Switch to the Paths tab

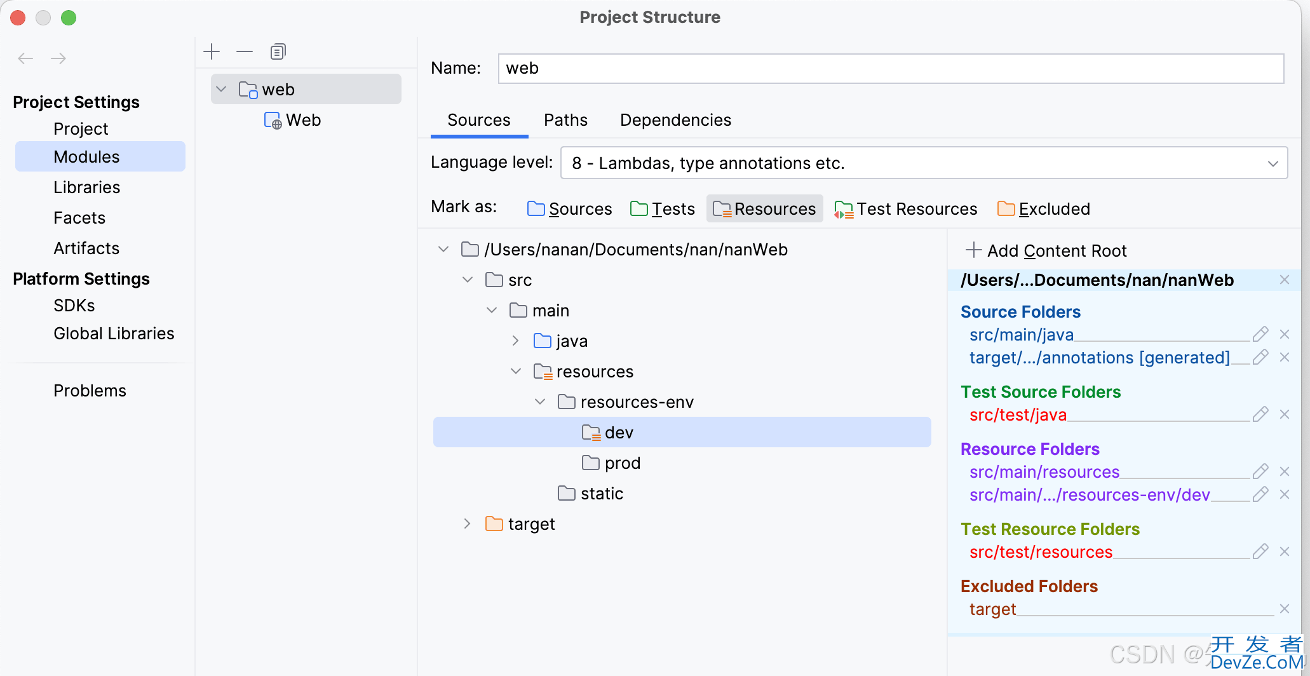(x=565, y=120)
